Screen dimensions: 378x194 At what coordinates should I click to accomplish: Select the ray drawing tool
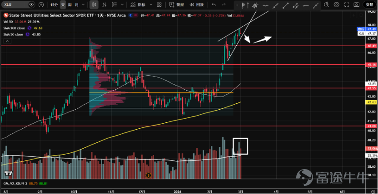coord(316,5)
